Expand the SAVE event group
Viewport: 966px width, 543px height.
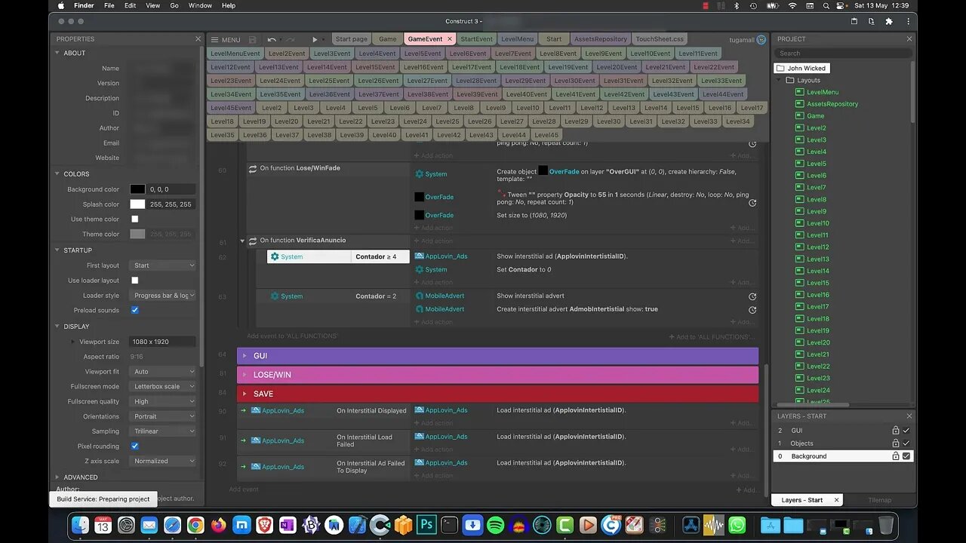(x=245, y=394)
